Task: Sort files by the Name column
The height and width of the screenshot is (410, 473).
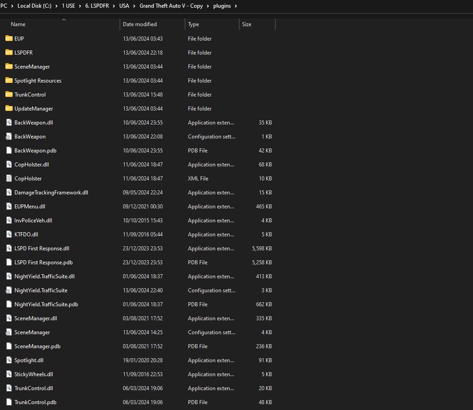Action: coord(18,24)
